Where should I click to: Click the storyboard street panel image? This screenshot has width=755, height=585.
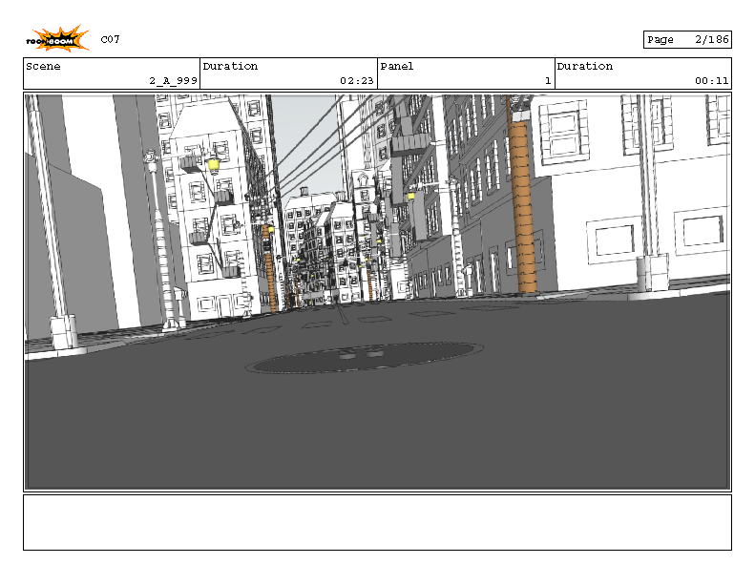tap(378, 292)
